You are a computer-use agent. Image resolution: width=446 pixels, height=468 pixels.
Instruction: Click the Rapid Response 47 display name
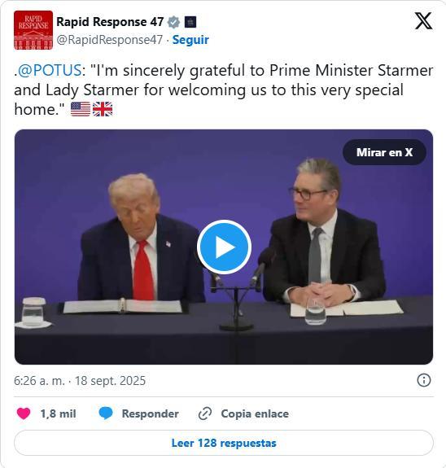(x=110, y=22)
